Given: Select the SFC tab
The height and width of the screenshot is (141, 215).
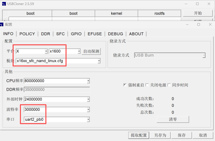Looking at the screenshot, I should [60, 34].
